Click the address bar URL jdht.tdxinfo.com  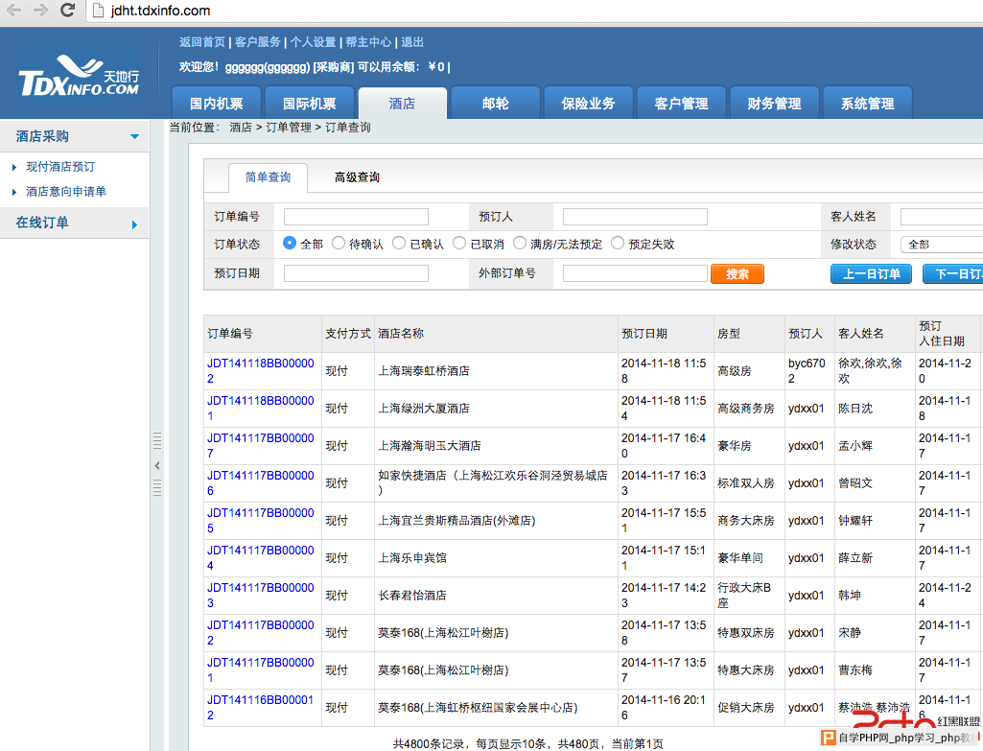point(160,11)
